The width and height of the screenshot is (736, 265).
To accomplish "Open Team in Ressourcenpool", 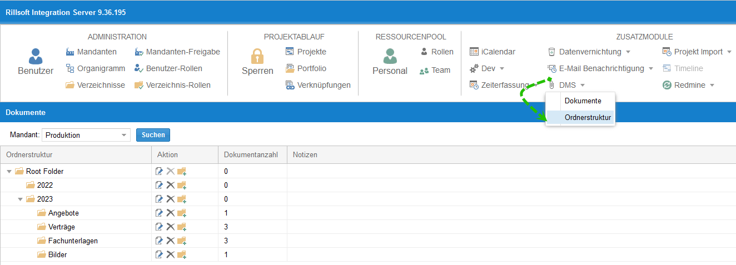I will 435,71.
